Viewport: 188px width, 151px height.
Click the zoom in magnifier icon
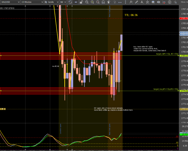pos(92,2)
